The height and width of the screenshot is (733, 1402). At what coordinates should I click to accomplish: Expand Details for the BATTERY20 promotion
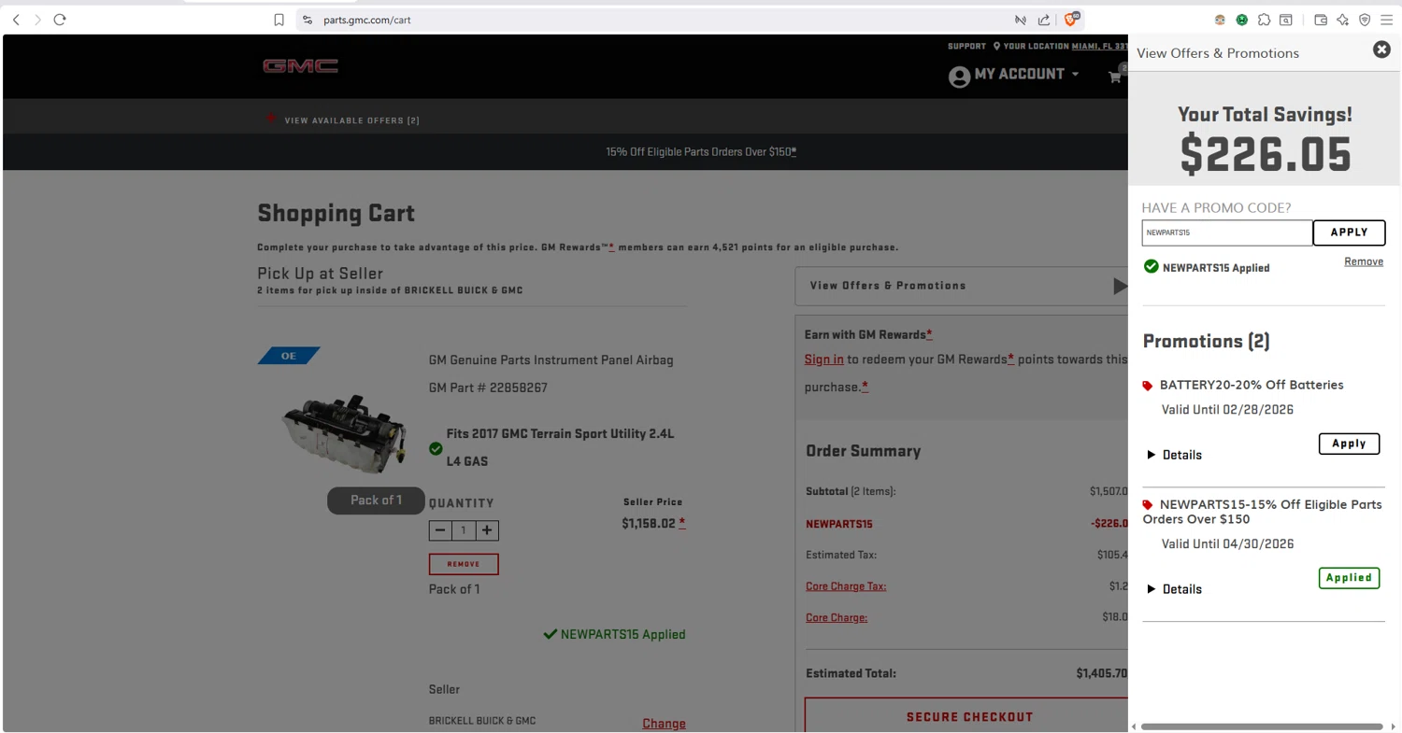coord(1175,455)
